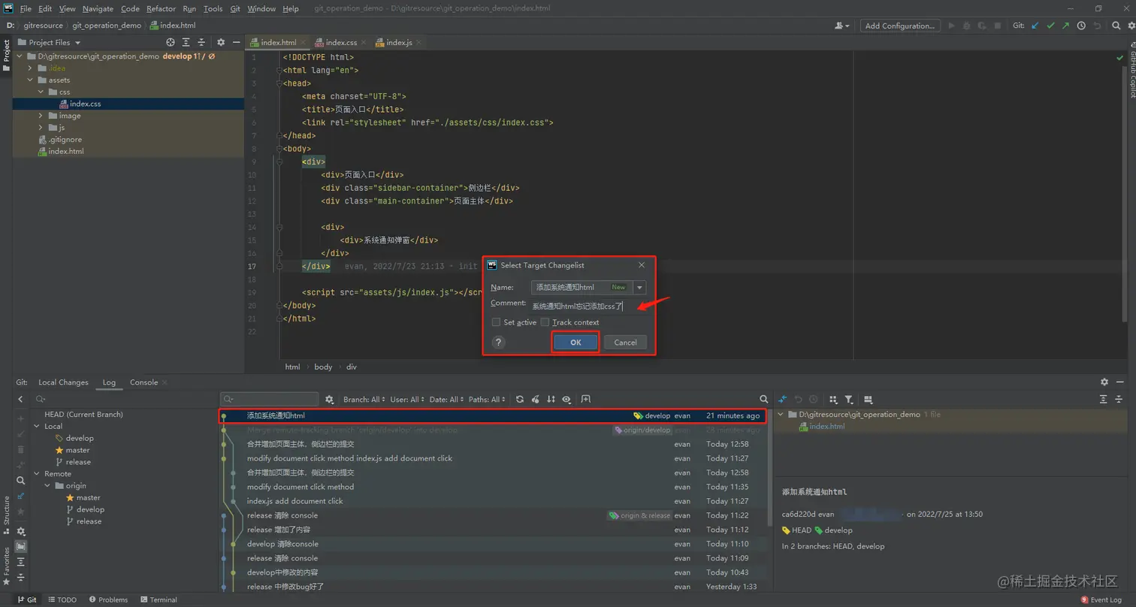Open Branch: All filter dropdown
This screenshot has height=607, width=1136.
[364, 400]
